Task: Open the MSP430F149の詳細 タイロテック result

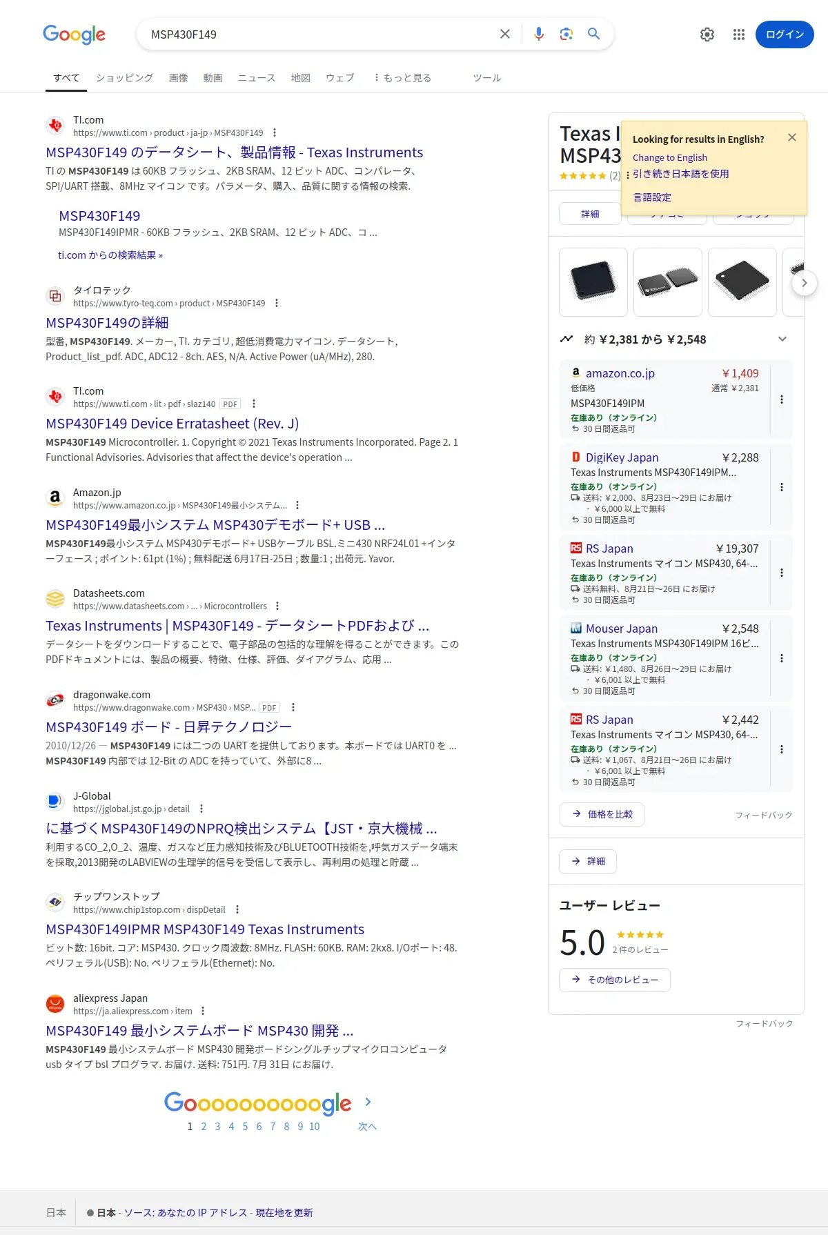Action: coord(107,323)
